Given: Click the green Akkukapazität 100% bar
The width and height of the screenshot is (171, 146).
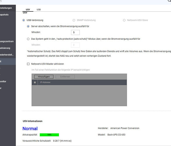Looking at the screenshot, I should 49,135.
